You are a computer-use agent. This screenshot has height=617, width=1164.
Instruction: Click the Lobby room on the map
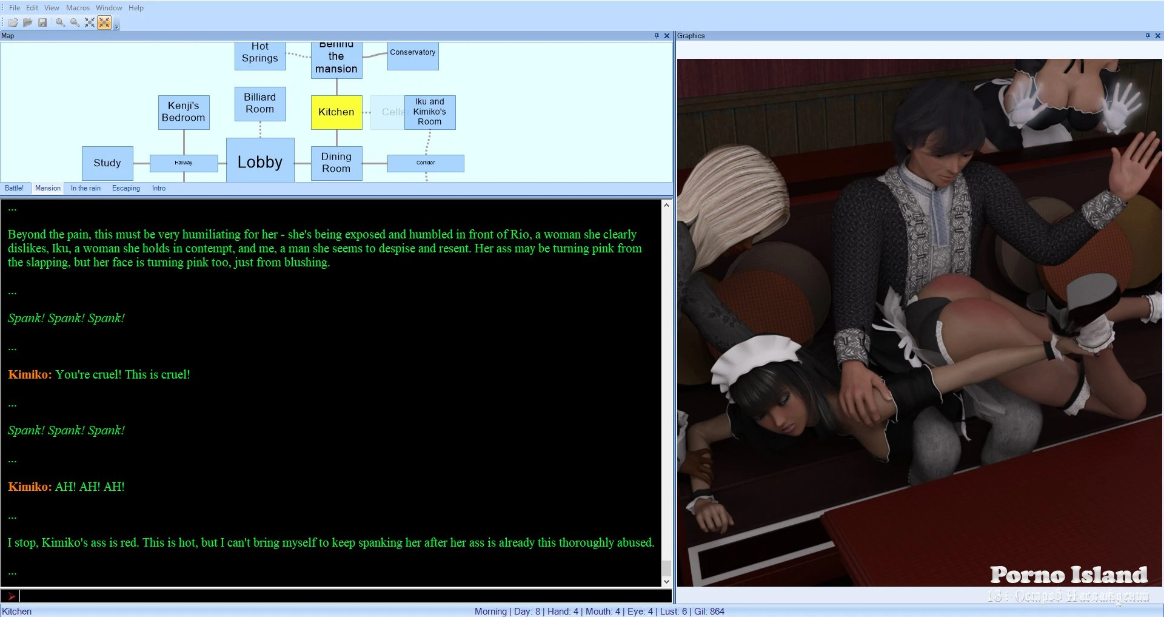point(260,161)
